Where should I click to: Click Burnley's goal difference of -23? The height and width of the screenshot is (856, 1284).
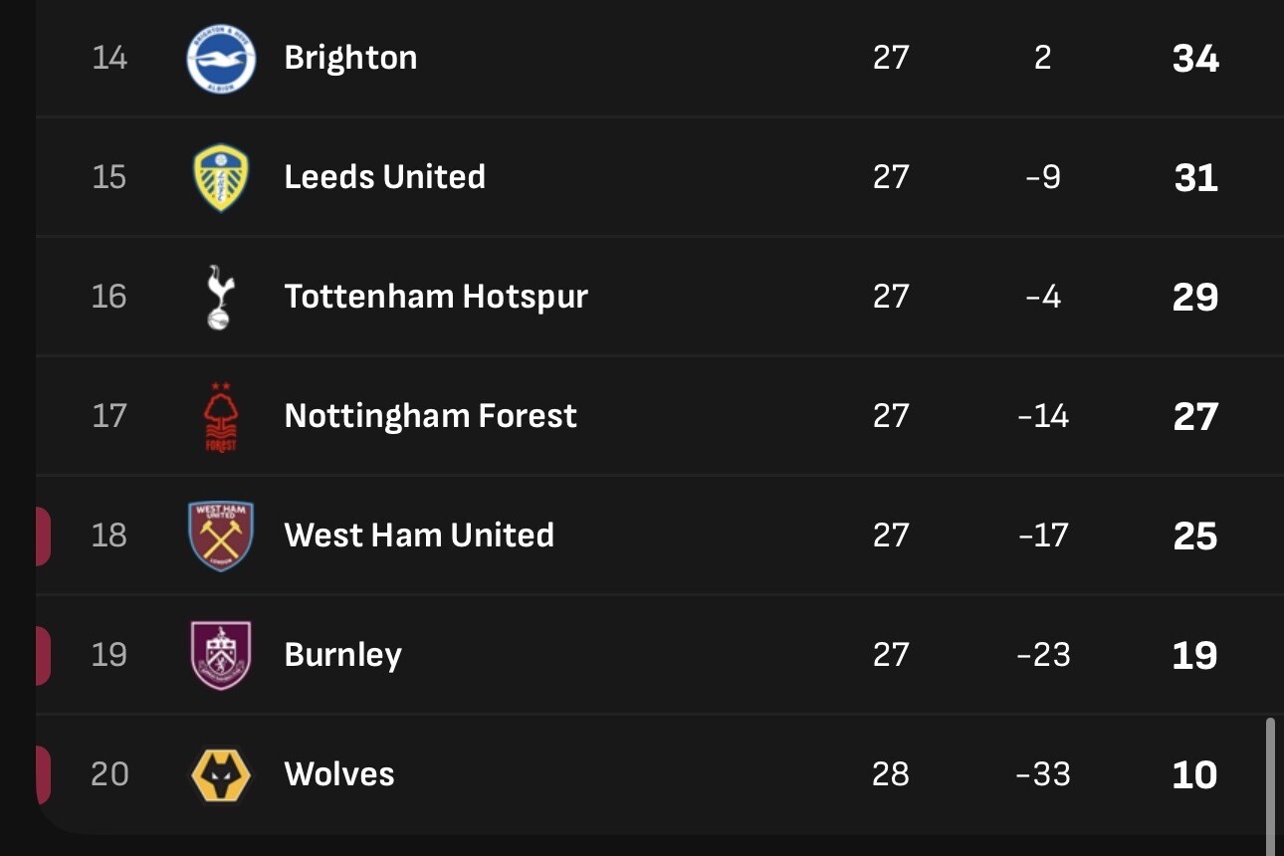coord(1043,655)
